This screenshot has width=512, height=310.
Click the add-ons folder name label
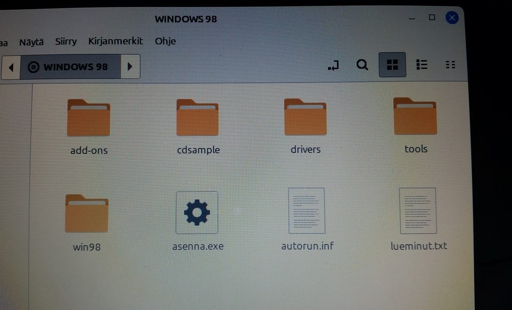click(x=89, y=150)
